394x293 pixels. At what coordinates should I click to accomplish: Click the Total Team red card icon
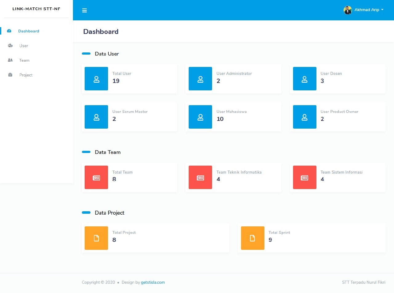(96, 177)
